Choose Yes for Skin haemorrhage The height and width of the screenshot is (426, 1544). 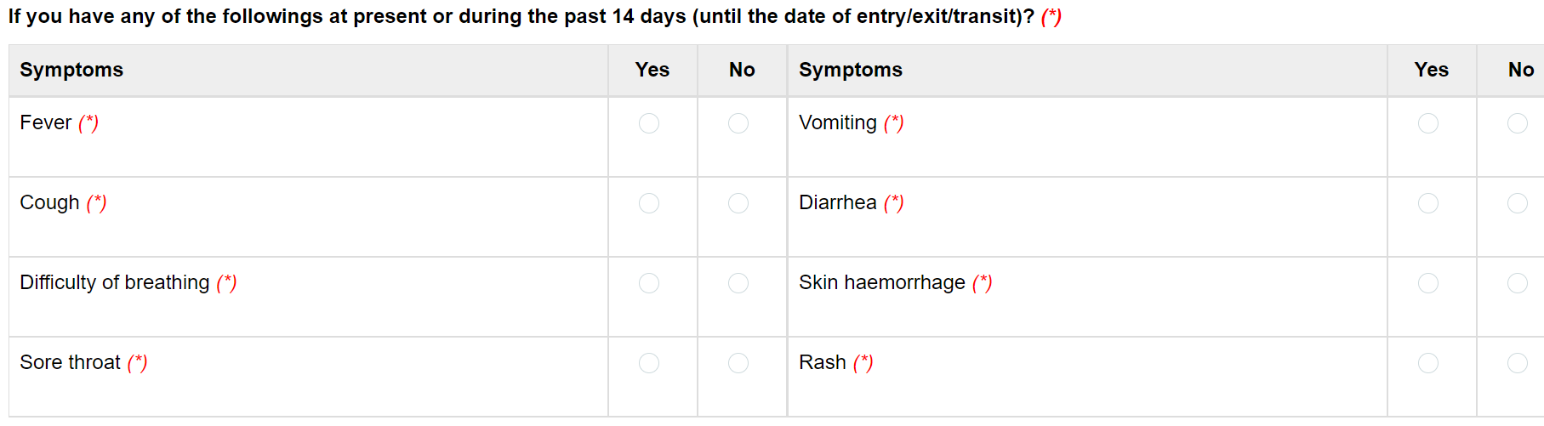pyautogui.click(x=1428, y=283)
